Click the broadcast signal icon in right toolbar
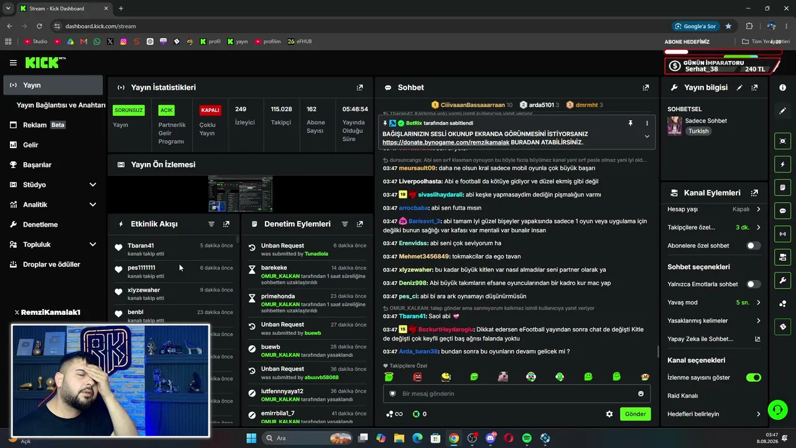Image resolution: width=796 pixels, height=448 pixels. click(x=782, y=234)
